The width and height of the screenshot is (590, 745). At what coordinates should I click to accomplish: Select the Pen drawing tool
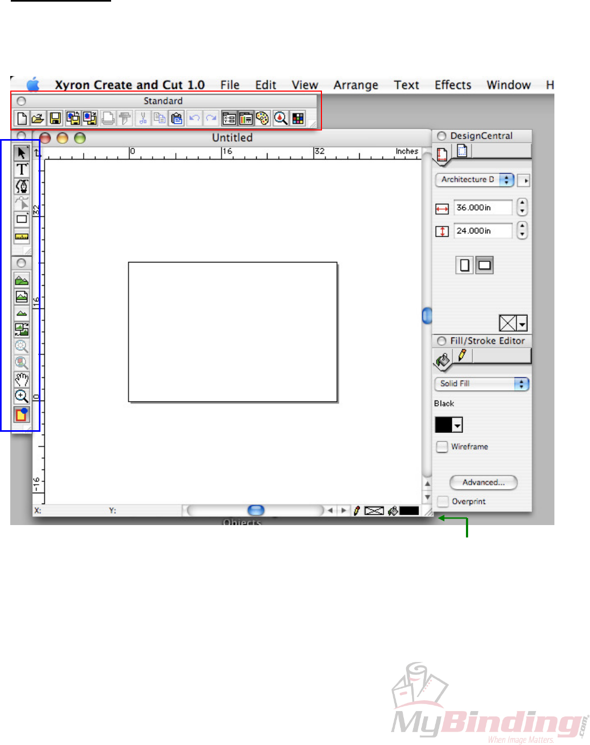[22, 187]
